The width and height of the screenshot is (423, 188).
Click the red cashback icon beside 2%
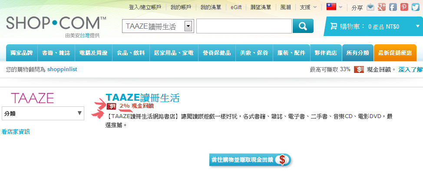(x=112, y=106)
